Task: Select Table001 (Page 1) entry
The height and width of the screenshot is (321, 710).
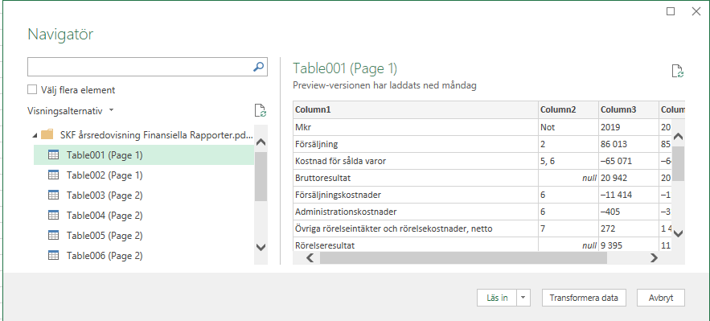Action: coord(144,154)
